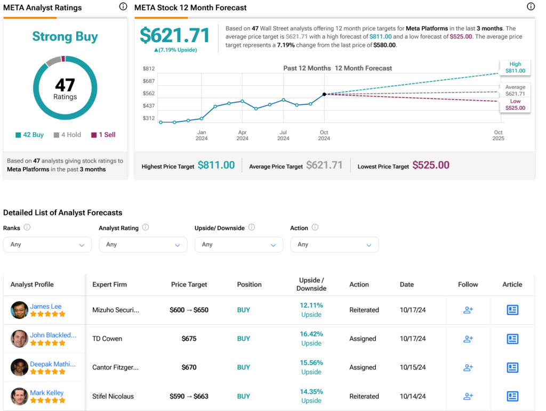Screen dimensions: 546x411
Task: Click info icon beside META Analyst Ratings
Action: (123, 7)
